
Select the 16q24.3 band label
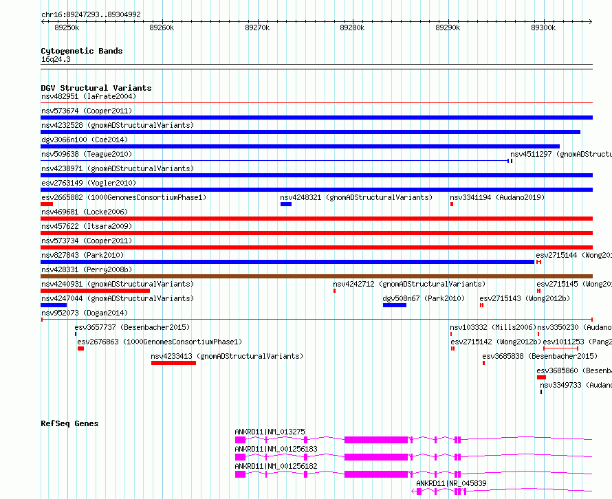pos(56,59)
